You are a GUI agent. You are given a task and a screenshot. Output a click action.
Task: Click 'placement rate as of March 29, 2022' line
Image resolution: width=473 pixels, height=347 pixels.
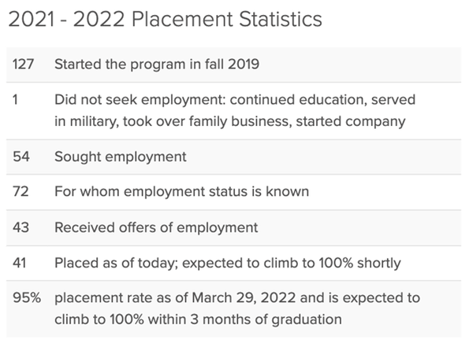(237, 298)
